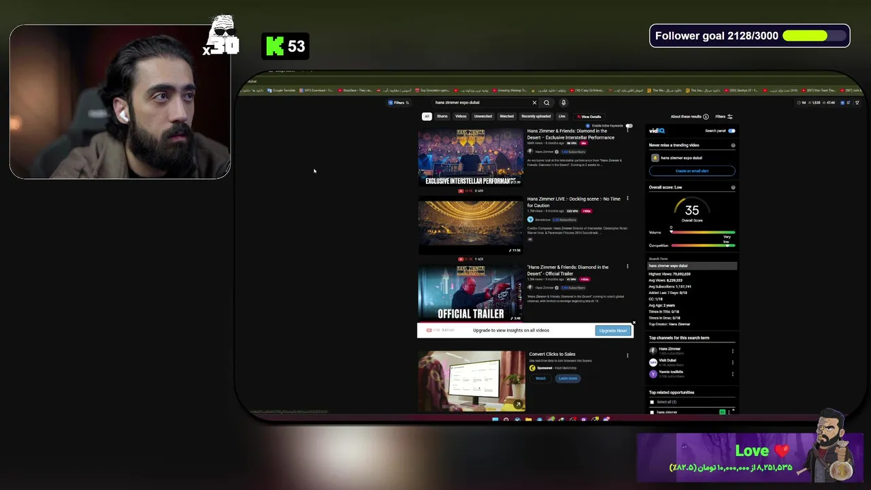Viewport: 871px width, 490px height.
Task: Click Learn more on sponsored ad
Action: click(568, 378)
